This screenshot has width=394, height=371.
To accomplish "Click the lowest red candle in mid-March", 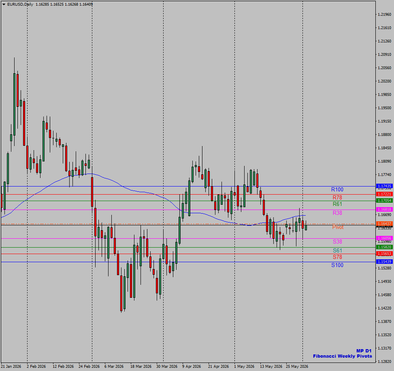I will tap(121, 293).
